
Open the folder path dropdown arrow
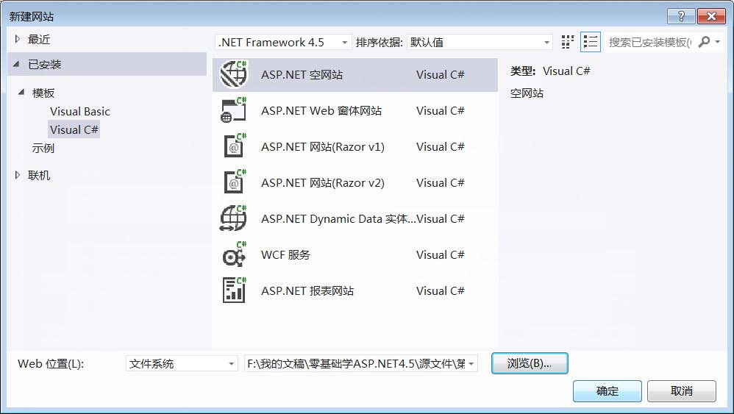pos(471,363)
